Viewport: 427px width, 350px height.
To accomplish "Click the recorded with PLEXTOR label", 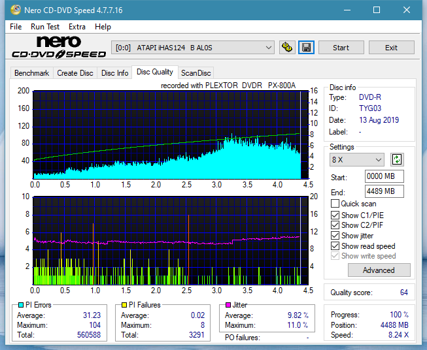I will 228,86.
